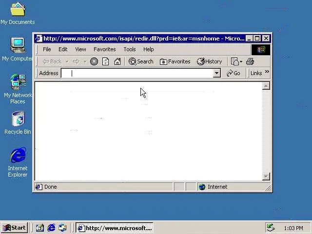This screenshot has width=312, height=234.
Task: Click the Links toolbar label
Action: tap(256, 73)
